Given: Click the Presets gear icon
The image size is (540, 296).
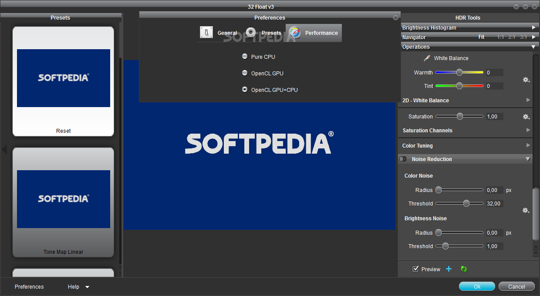Looking at the screenshot, I should click(250, 33).
